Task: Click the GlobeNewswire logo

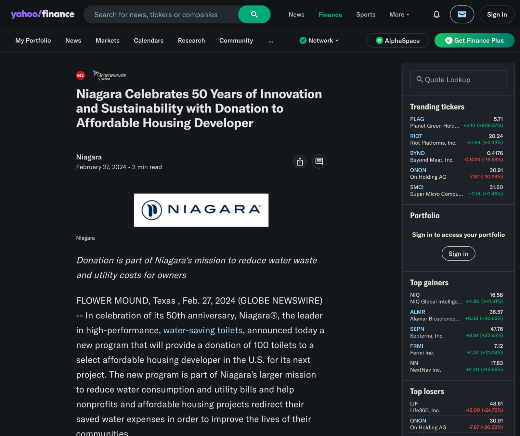Action: [110, 75]
